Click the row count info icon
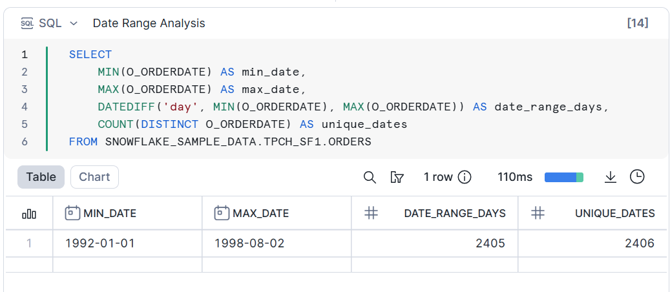Image resolution: width=670 pixels, height=292 pixels. pos(465,177)
